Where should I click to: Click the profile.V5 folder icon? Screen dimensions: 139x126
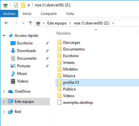click(x=59, y=83)
